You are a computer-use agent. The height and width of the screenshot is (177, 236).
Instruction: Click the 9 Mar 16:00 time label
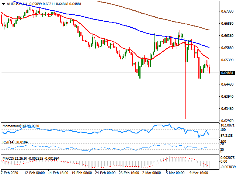click(x=199, y=173)
